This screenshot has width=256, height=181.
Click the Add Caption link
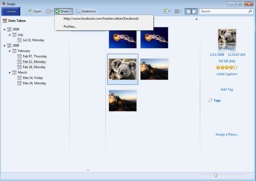click(227, 74)
